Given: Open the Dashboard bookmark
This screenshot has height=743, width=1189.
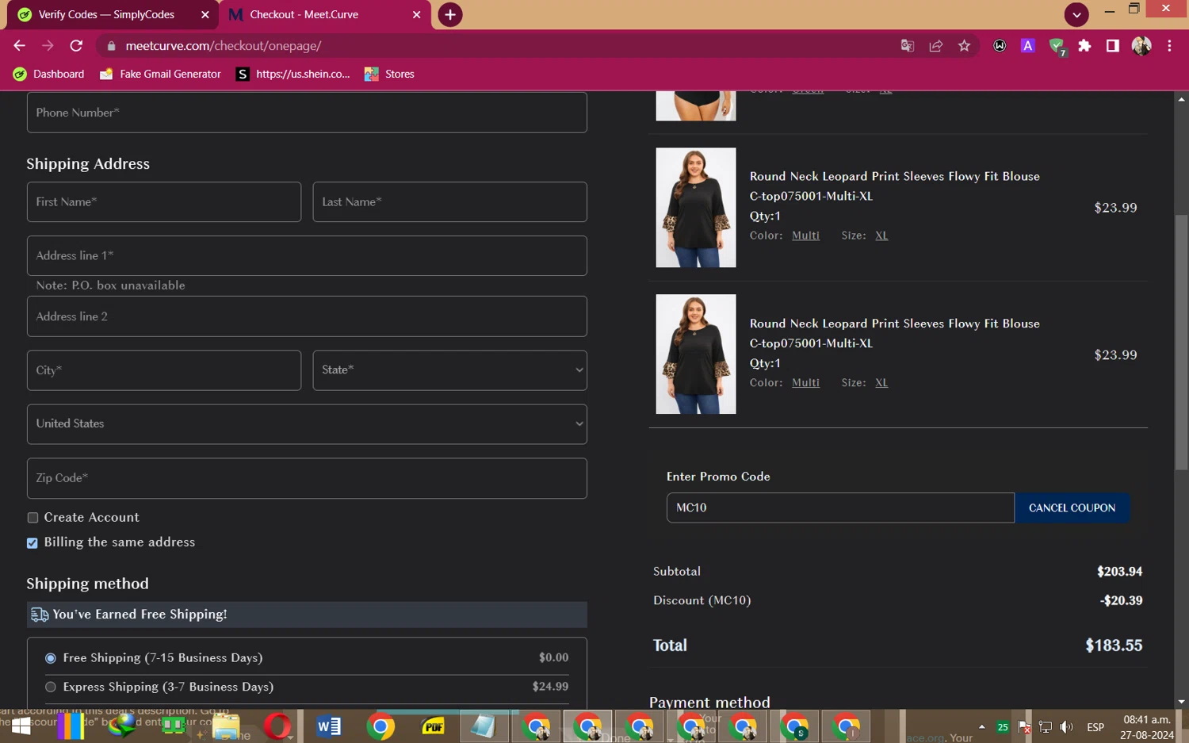Looking at the screenshot, I should [49, 74].
